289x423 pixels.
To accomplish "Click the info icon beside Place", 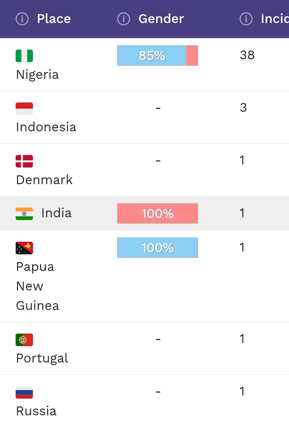I will click(x=22, y=19).
